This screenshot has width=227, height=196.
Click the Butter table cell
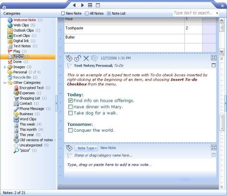coord(125,39)
